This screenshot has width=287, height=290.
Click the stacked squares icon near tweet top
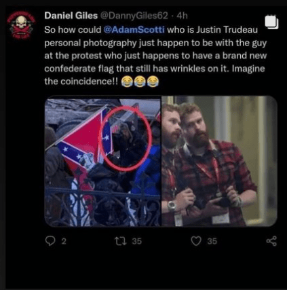[x=271, y=22]
